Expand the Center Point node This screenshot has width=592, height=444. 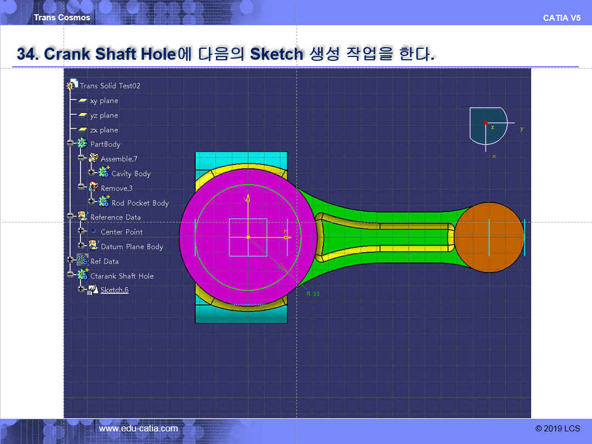point(81,231)
